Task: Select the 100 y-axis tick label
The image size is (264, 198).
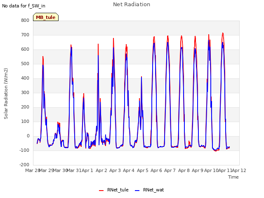Action: 25,121
